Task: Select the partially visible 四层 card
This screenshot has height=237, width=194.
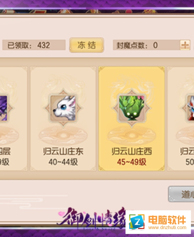Action: pyautogui.click(x=14, y=118)
